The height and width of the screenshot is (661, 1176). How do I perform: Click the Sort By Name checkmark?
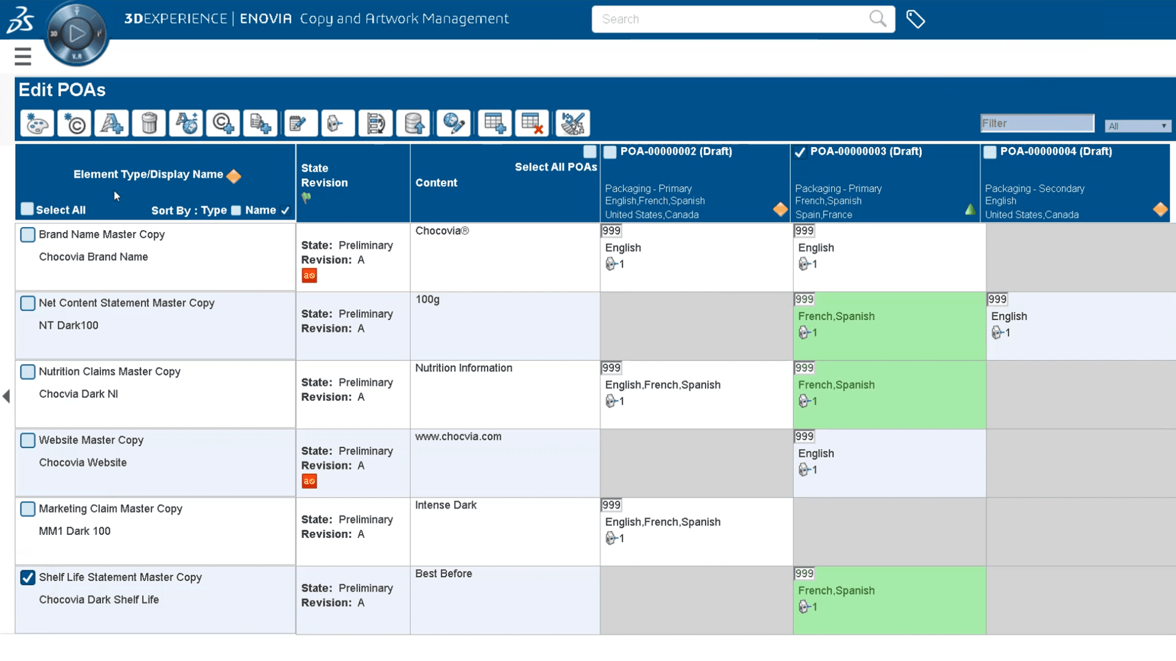[285, 211]
